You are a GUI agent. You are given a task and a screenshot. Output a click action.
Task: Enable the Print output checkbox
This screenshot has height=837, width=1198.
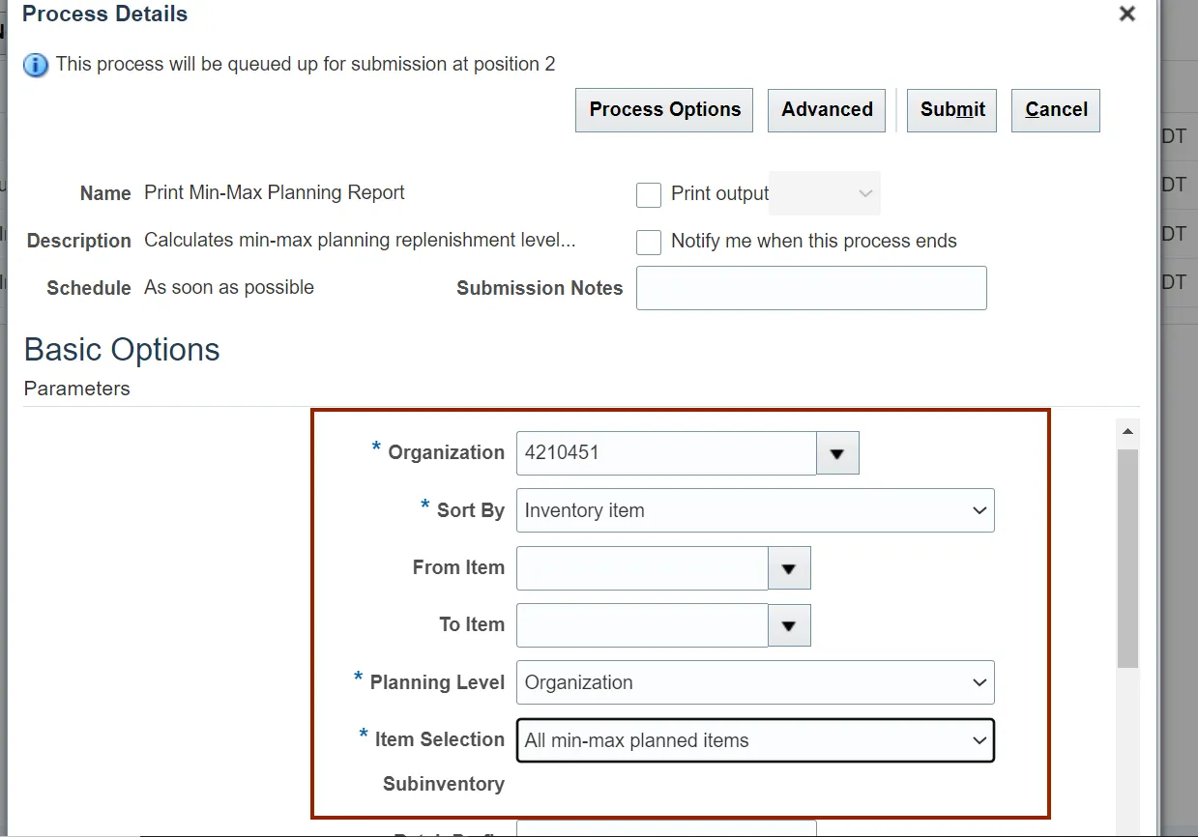tap(649, 195)
